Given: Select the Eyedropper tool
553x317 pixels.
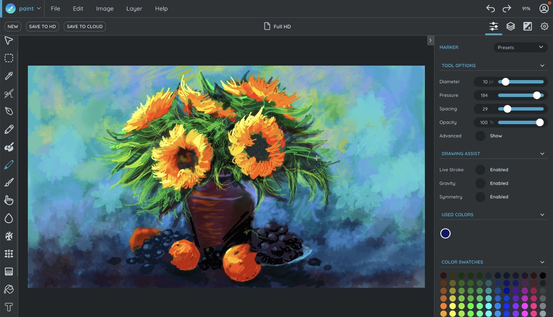Looking at the screenshot, I should [9, 76].
